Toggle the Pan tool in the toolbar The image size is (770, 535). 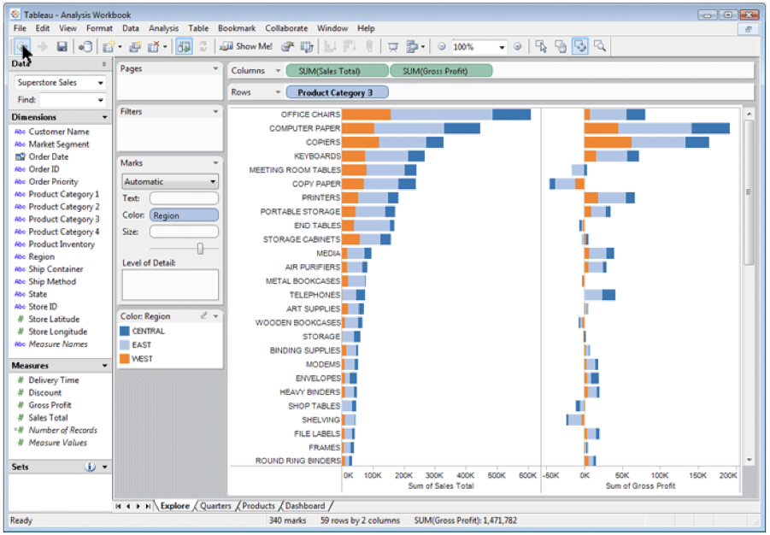pyautogui.click(x=561, y=47)
